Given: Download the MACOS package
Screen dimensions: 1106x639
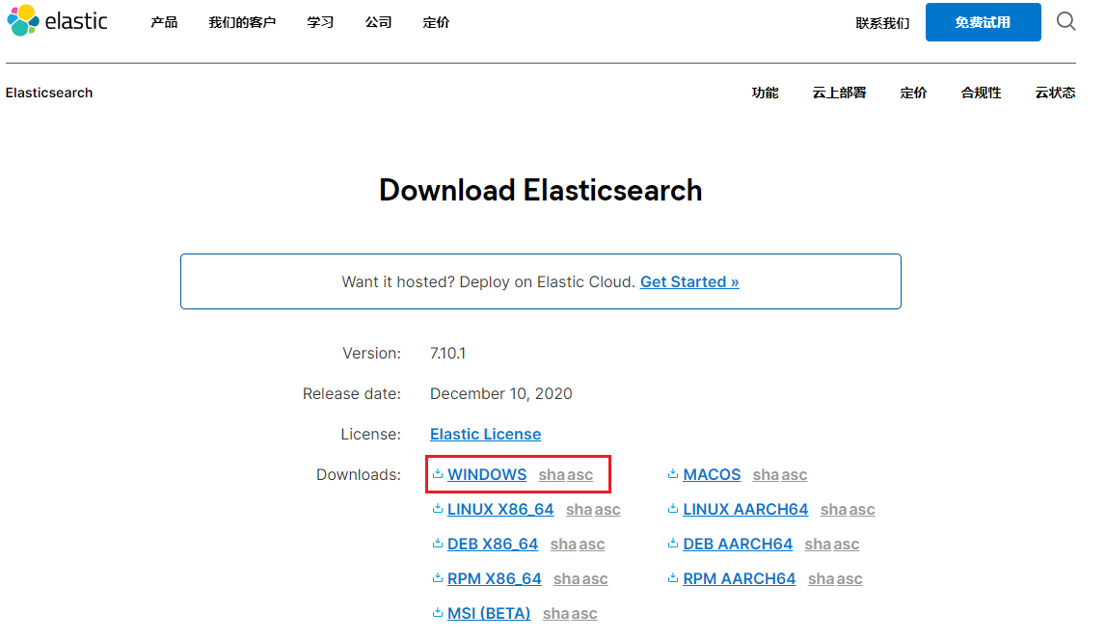Looking at the screenshot, I should click(712, 474).
